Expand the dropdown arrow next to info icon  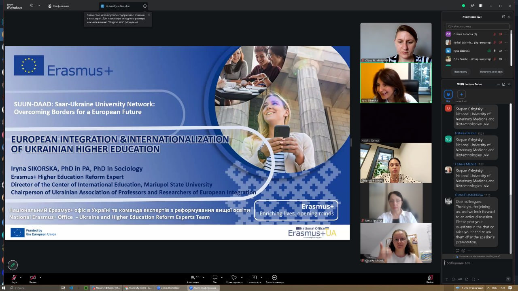(39, 6)
